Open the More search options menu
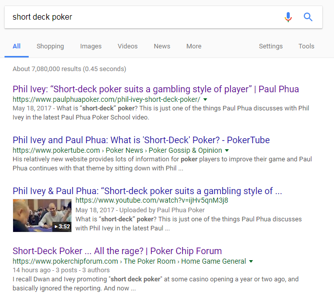Screen dimensions: 334x302 click(x=194, y=46)
